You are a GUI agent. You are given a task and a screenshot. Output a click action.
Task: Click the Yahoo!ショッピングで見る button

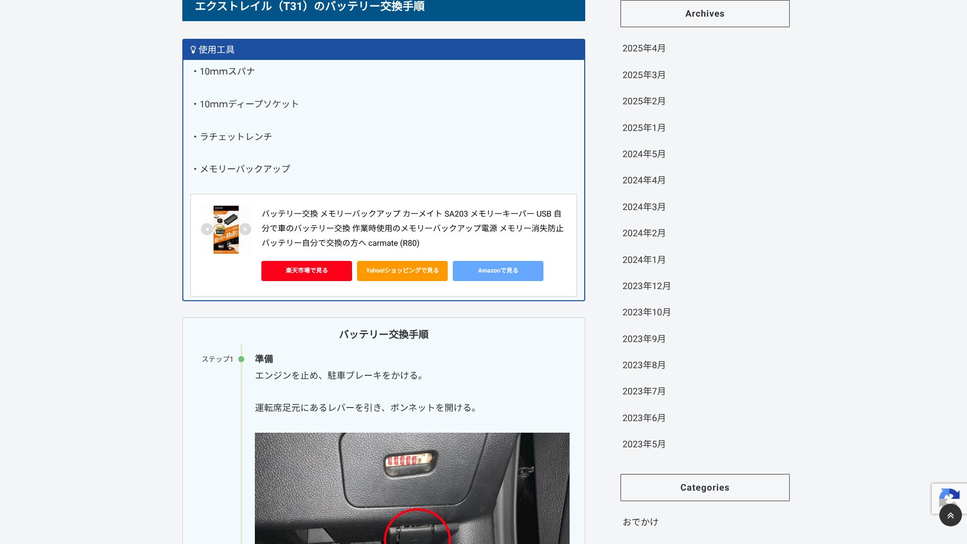[402, 270]
